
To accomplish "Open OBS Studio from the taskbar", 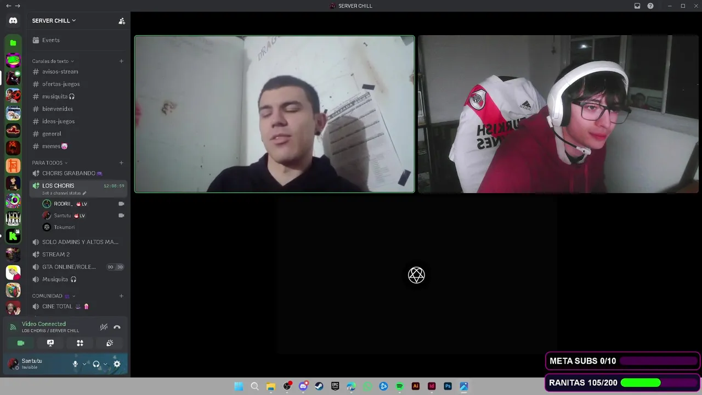I will [x=287, y=386].
